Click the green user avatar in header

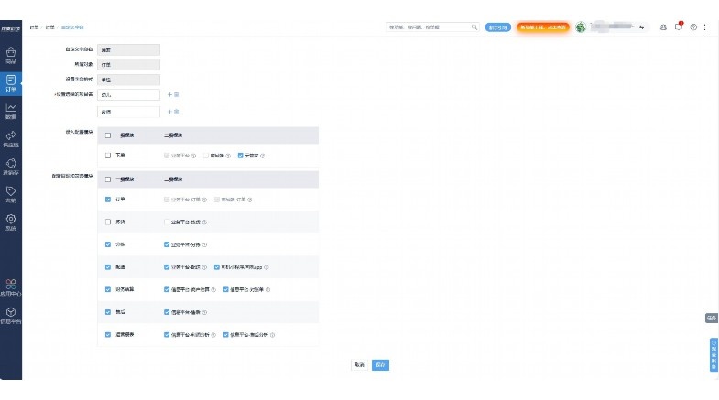(581, 27)
